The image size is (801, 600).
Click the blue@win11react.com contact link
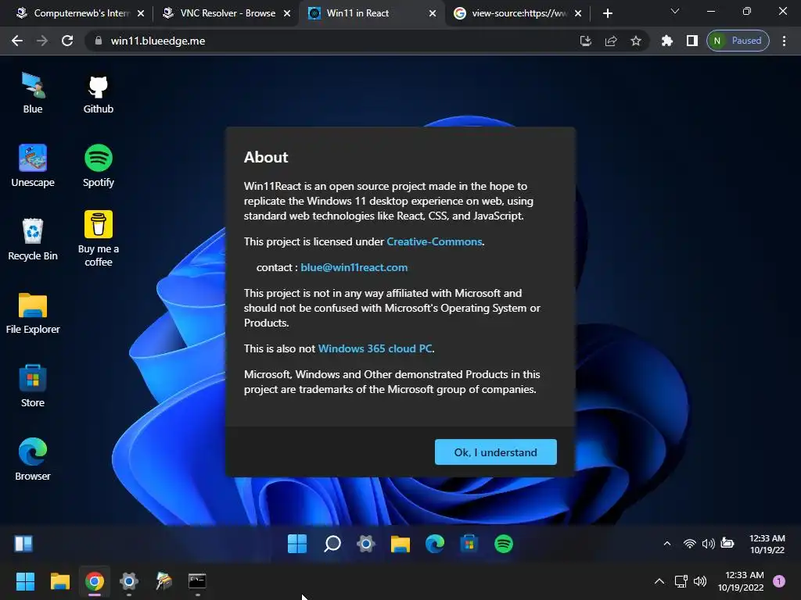click(354, 267)
